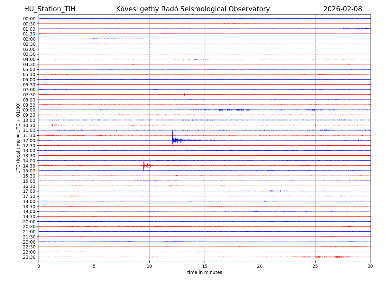Viewport: 386px width, 290px height.
Task: Select the Kövesligethy Radó Seismological Observatory title
Action: [193, 9]
